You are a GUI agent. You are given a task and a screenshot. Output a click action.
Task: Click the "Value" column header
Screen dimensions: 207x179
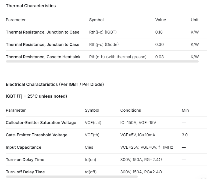click(x=160, y=20)
